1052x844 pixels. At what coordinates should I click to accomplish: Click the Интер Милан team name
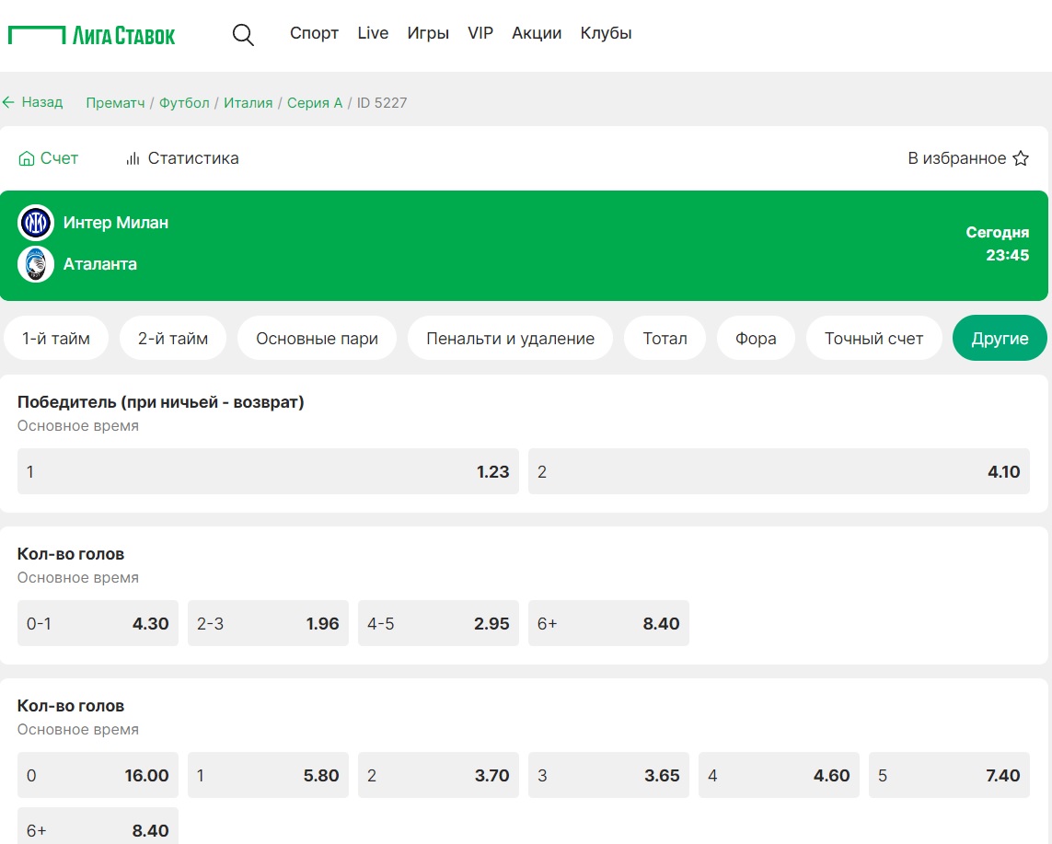click(116, 223)
